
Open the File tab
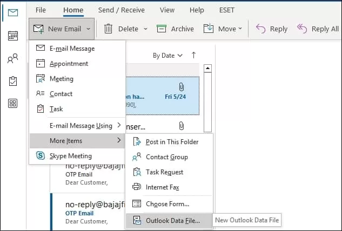[x=41, y=10]
